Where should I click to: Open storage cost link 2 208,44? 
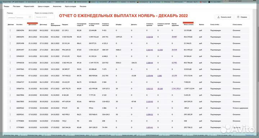click(x=150, y=63)
